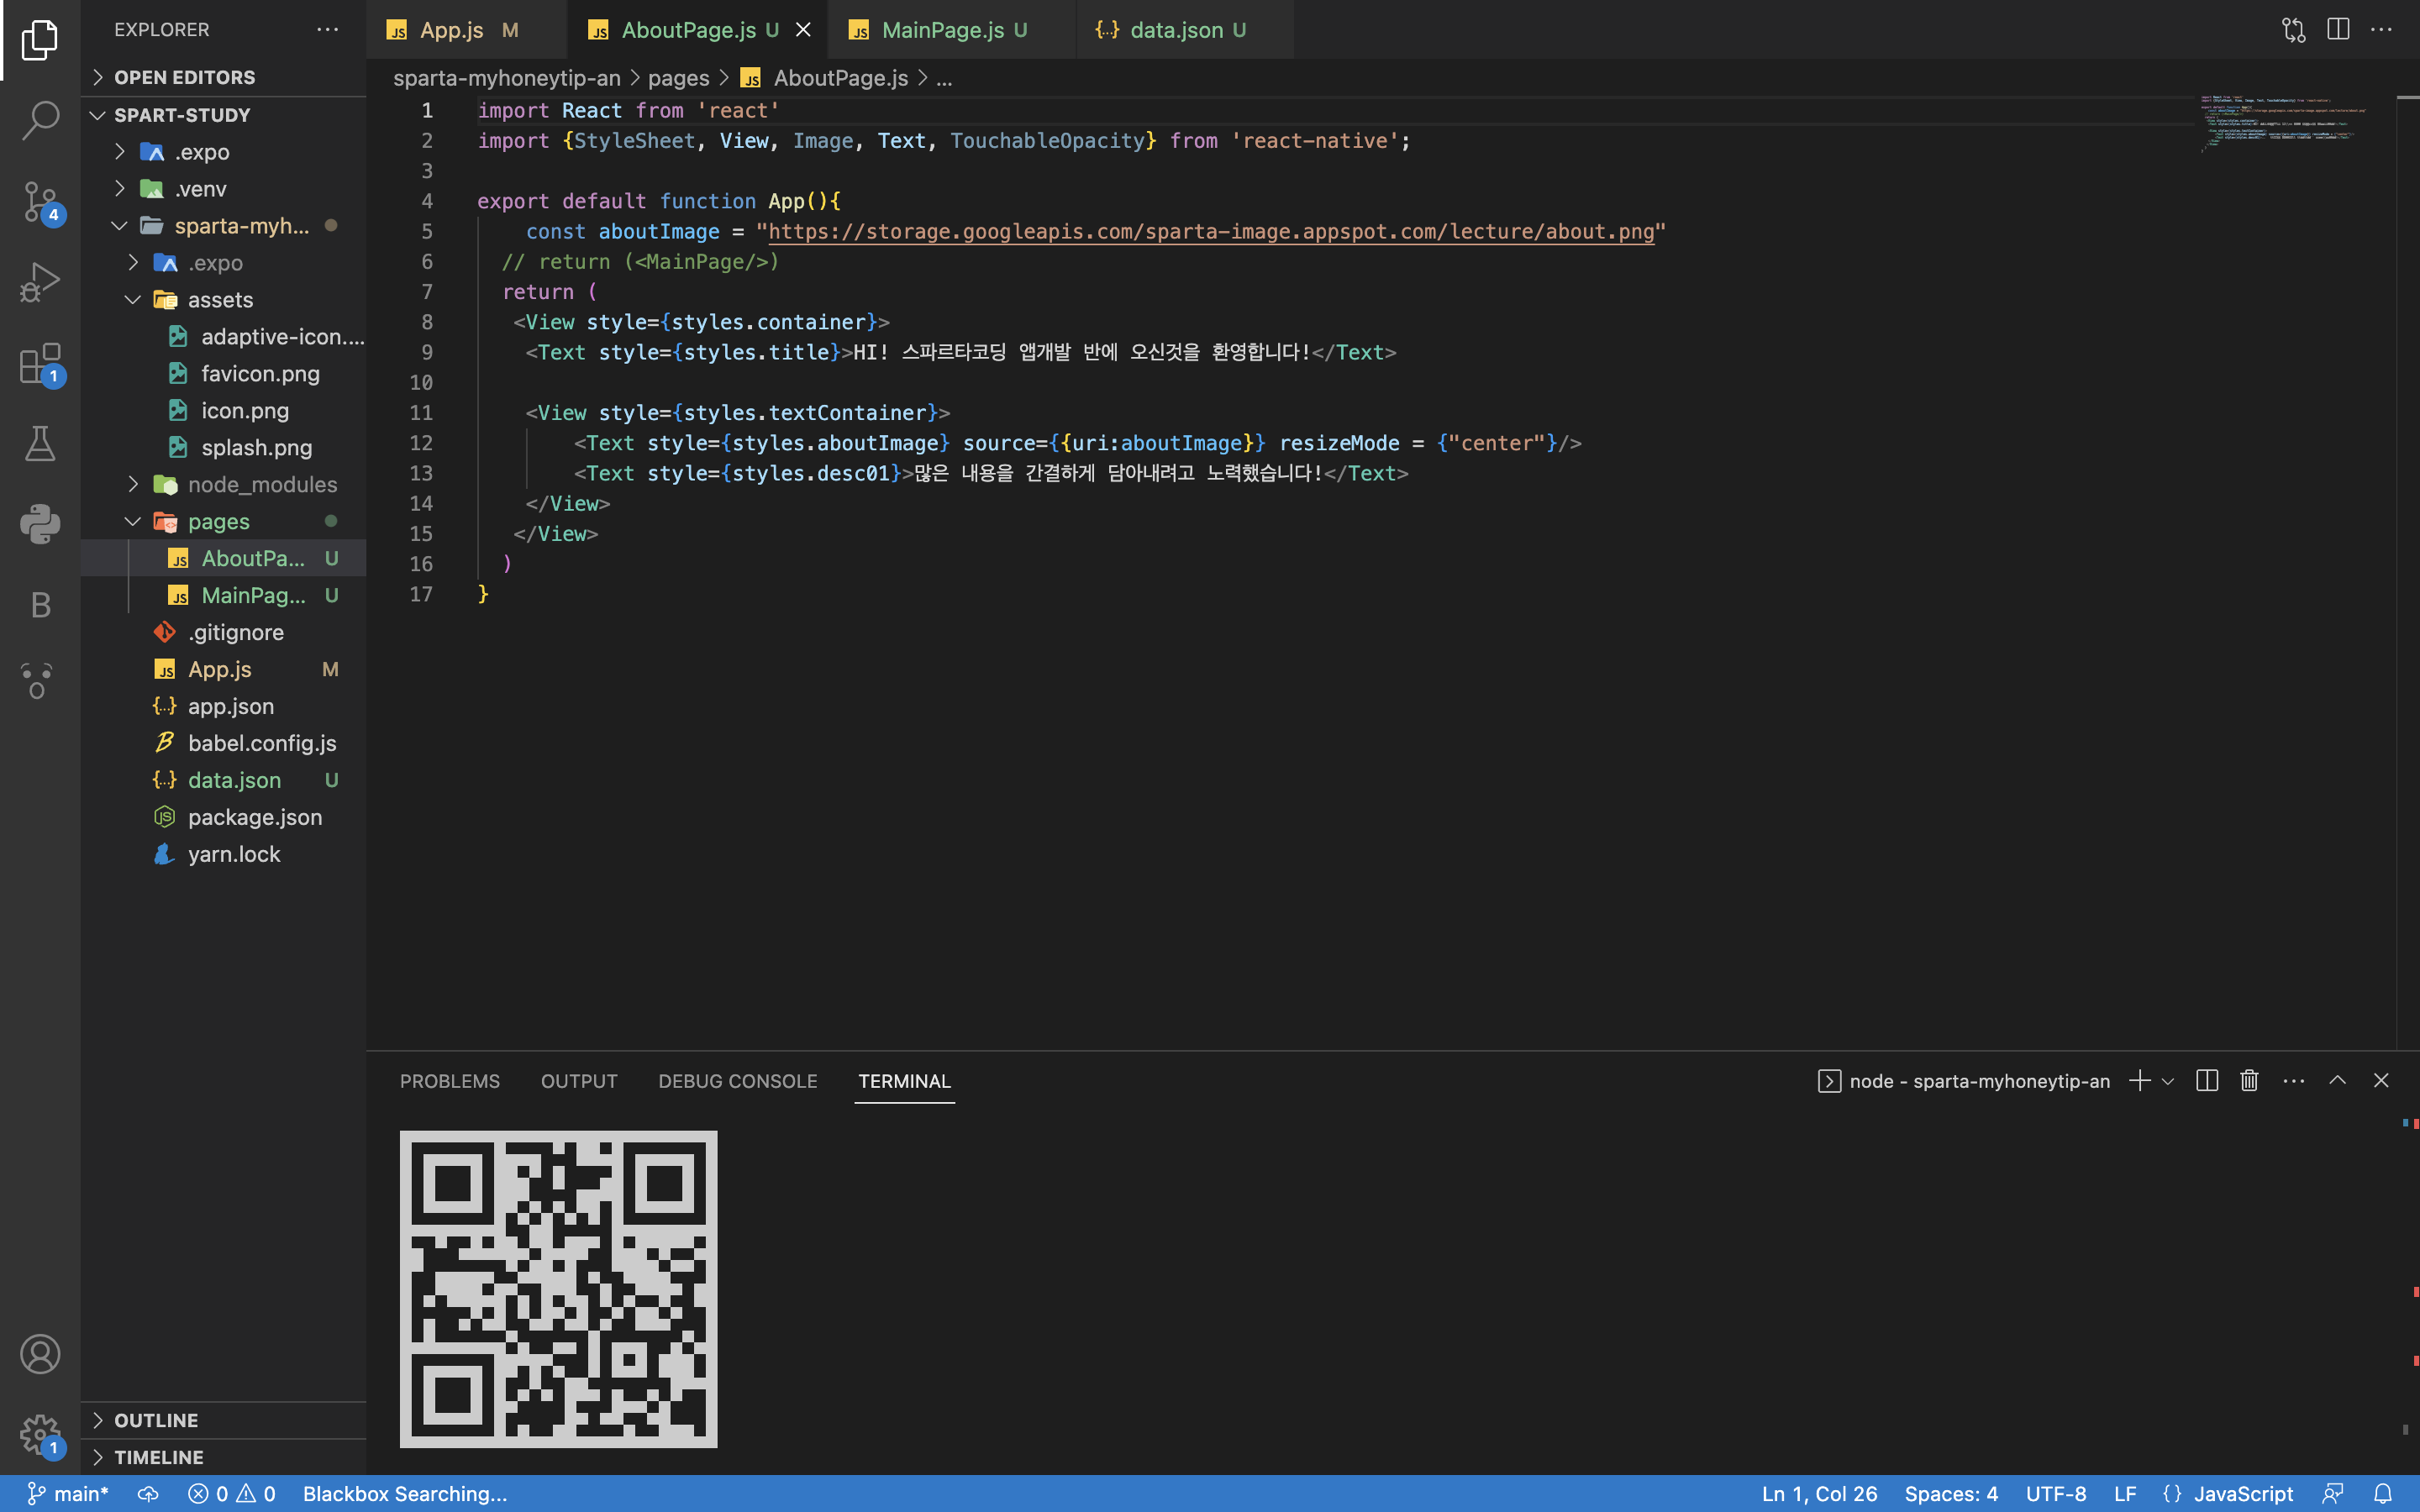Switch to the App.js tab
Viewport: 2420px width, 1512px height.
coord(467,30)
